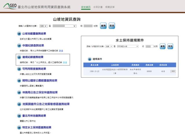This screenshot has height=136, width=185.
Task: Sort violations by 處分日期 column
Action: click(x=95, y=65)
